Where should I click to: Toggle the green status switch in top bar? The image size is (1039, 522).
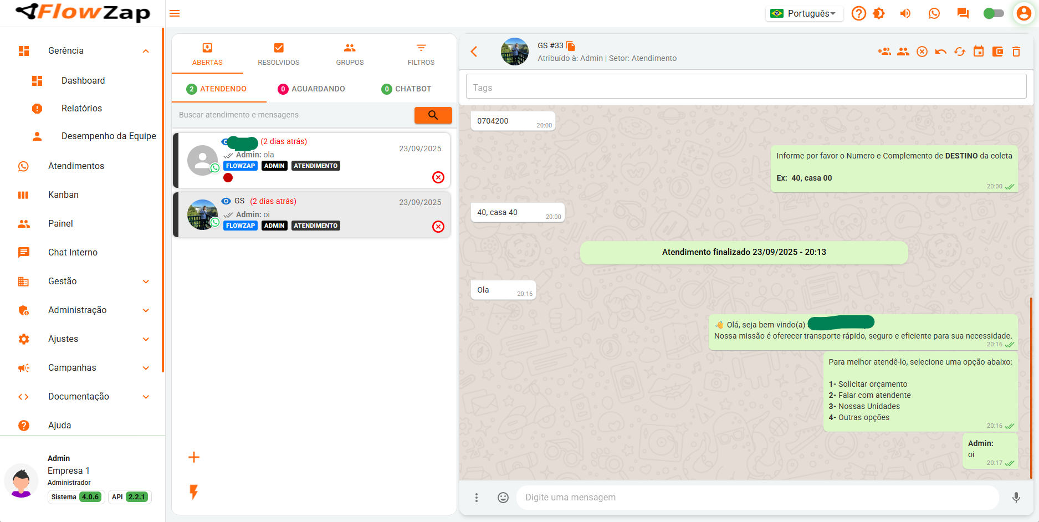tap(993, 13)
